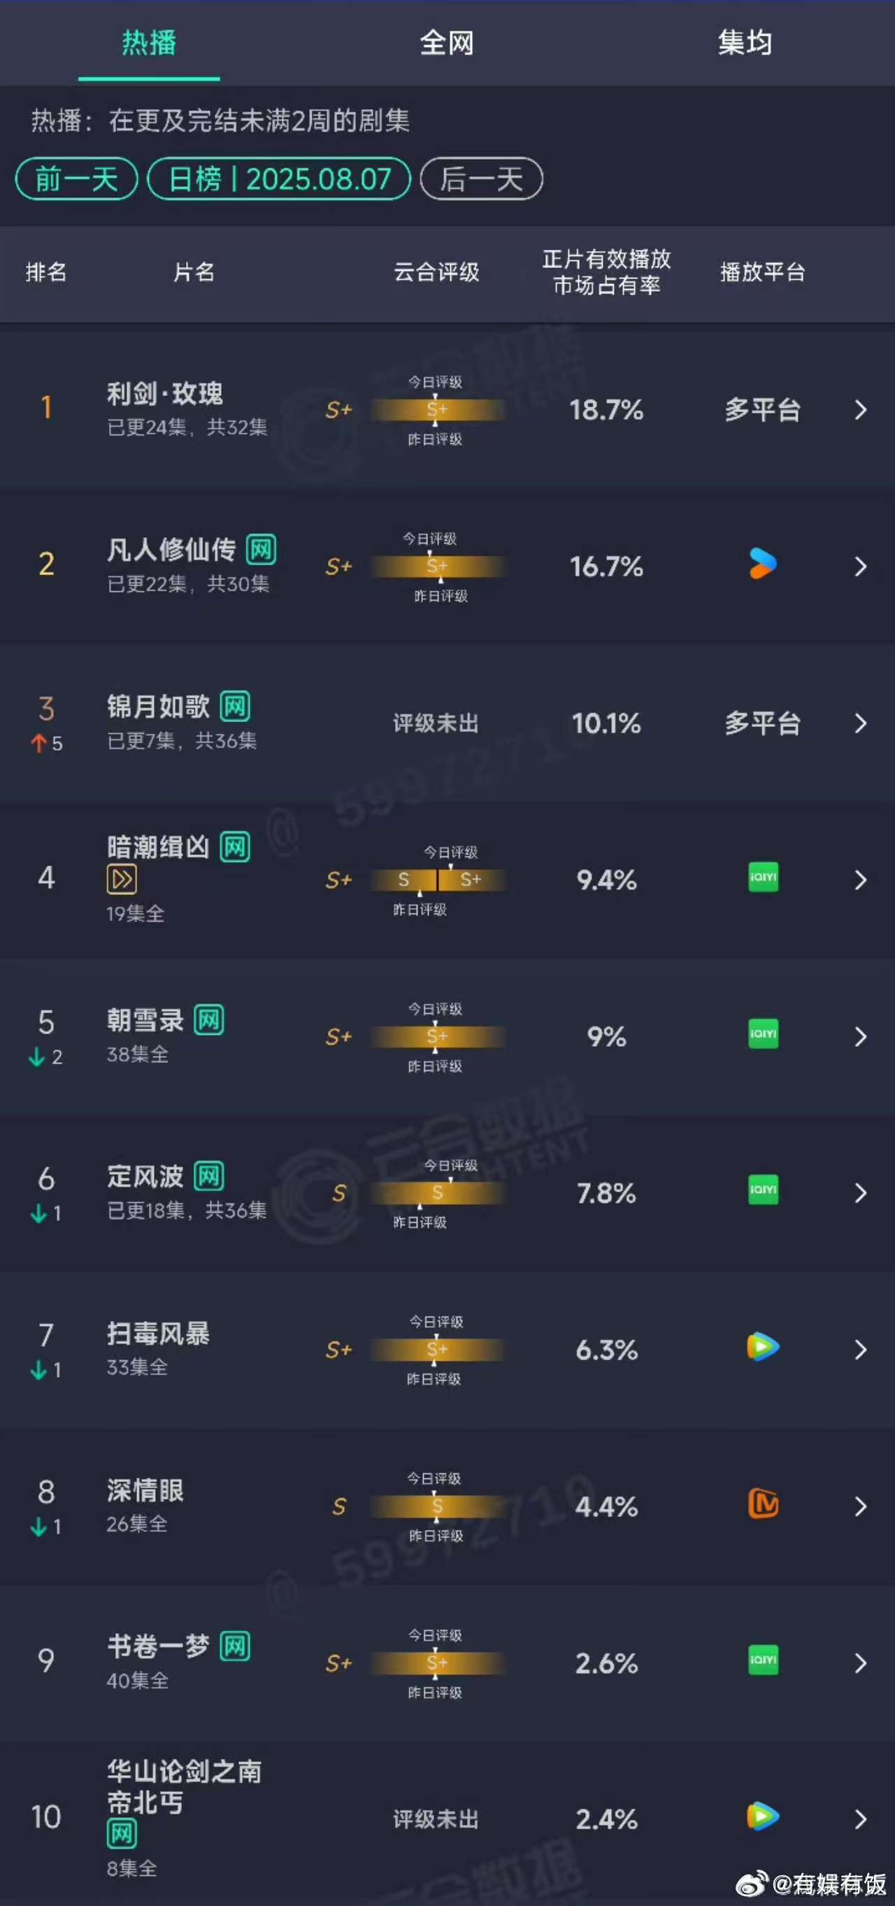
Task: Tap the 后一天 button
Action: 482,178
